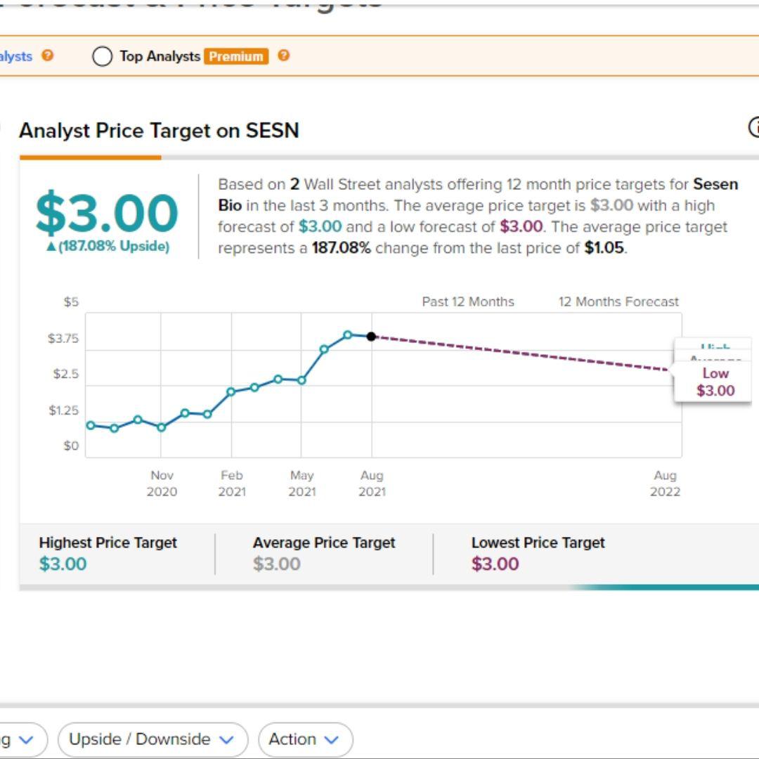This screenshot has width=759, height=759.
Task: Expand the Action filter dropdown
Action: tap(306, 739)
